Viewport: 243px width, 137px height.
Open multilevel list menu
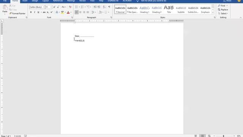88,7
